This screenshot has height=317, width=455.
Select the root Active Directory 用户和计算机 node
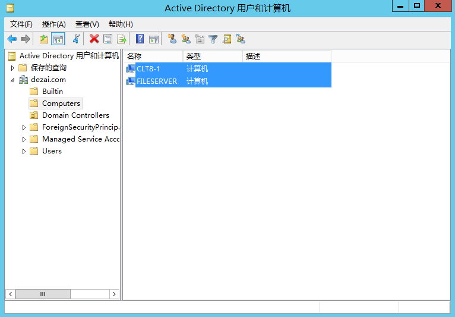pos(69,56)
